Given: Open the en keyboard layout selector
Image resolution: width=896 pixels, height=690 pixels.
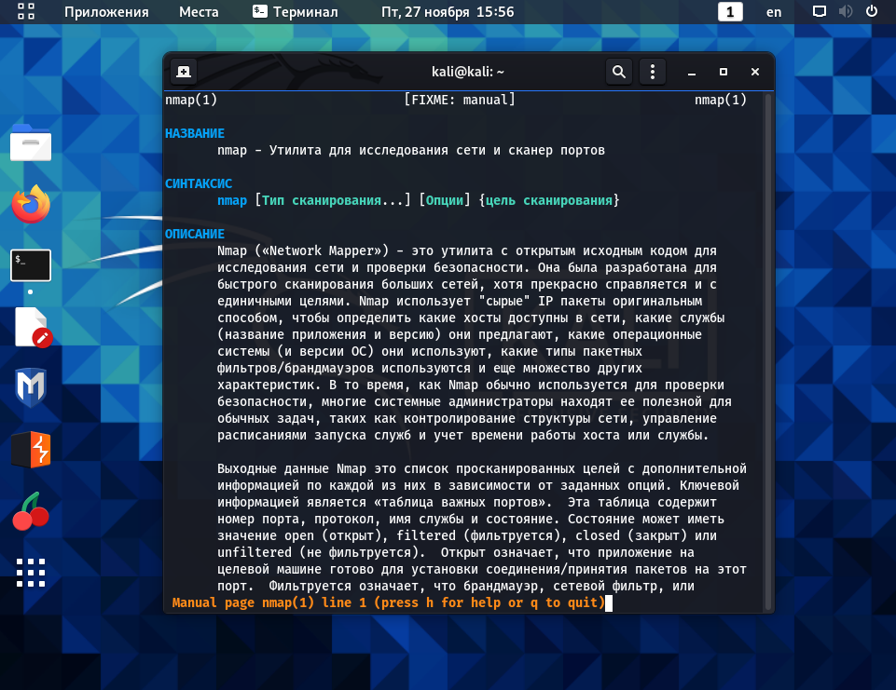Looking at the screenshot, I should click(774, 12).
